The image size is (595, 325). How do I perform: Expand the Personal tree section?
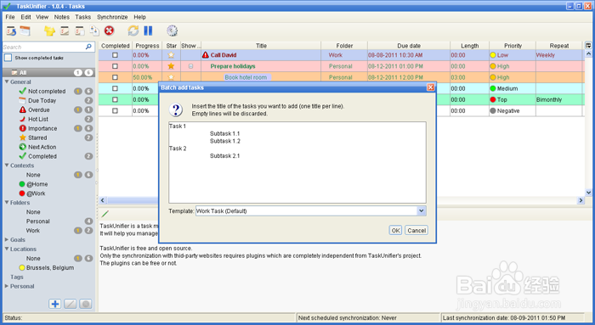pos(7,286)
